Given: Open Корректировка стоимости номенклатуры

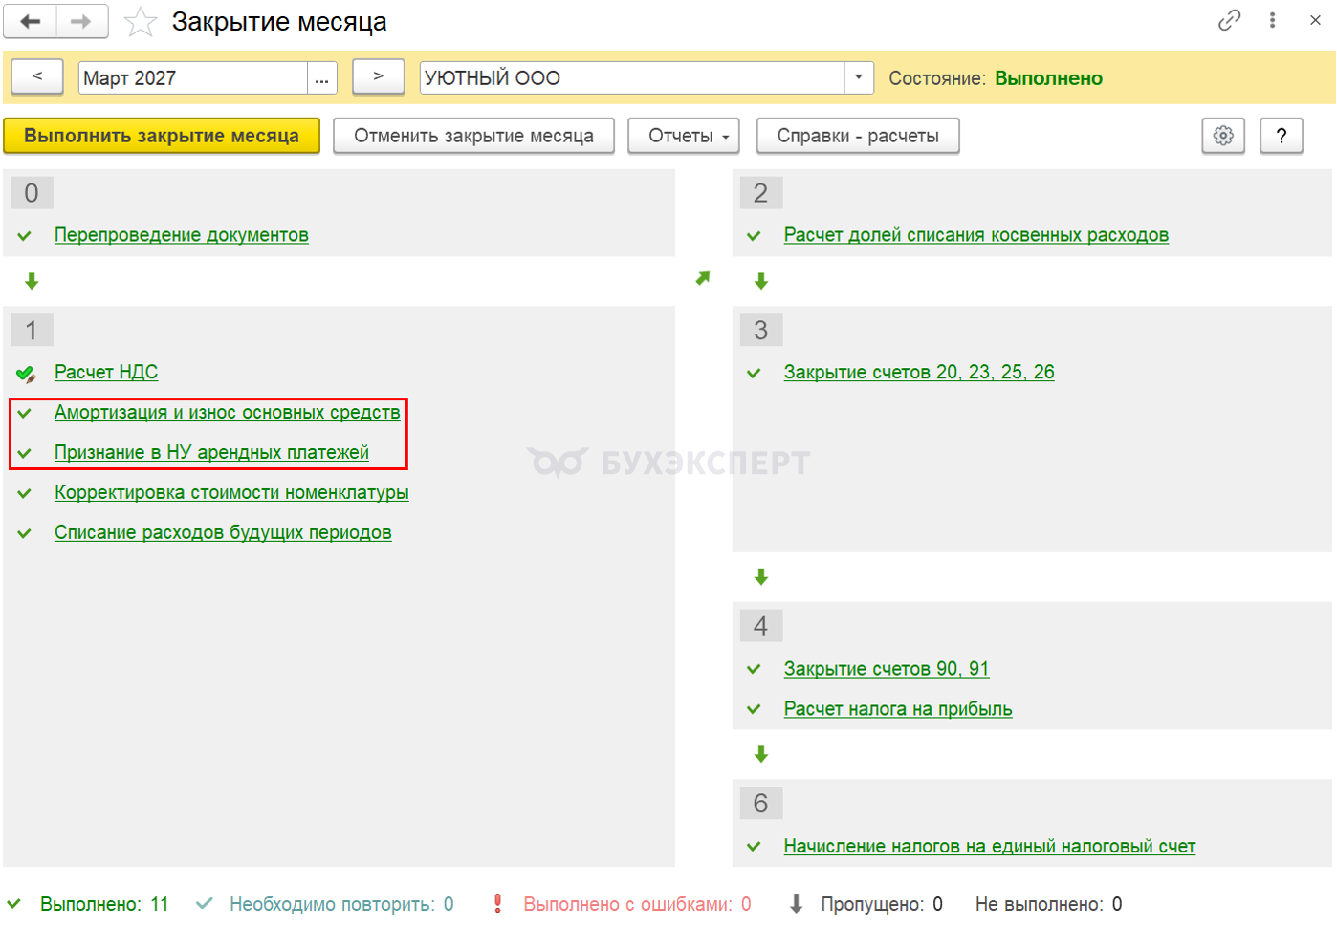Looking at the screenshot, I should click(231, 492).
